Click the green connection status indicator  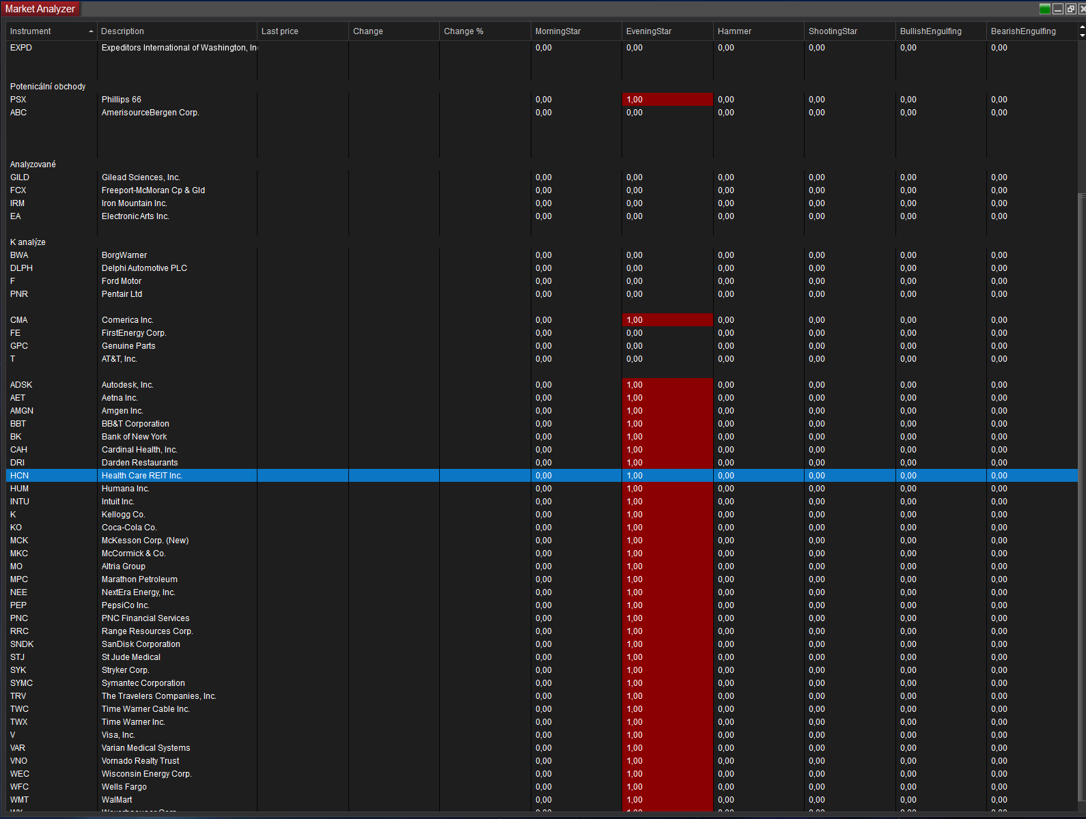tap(1044, 9)
